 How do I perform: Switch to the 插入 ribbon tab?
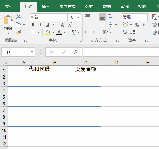click(x=46, y=7)
